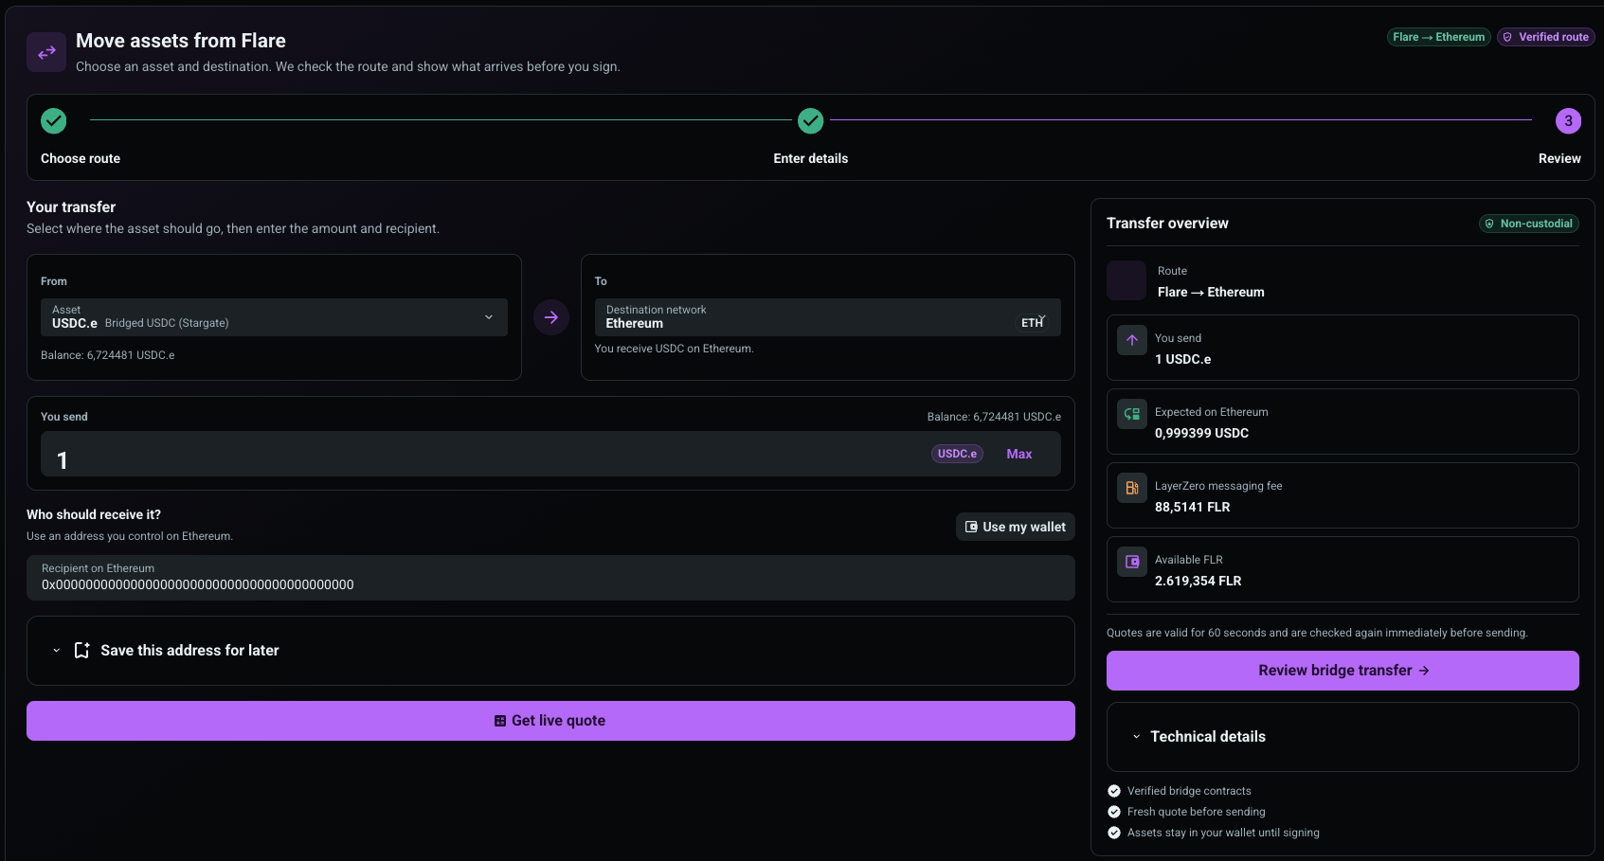Click the green check for Choose route step
The width and height of the screenshot is (1604, 861).
54,121
